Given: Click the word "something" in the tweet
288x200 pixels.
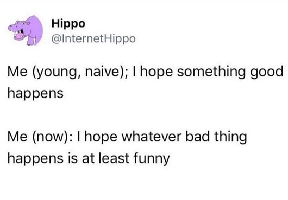Looking at the screenshot, I should coord(211,72).
